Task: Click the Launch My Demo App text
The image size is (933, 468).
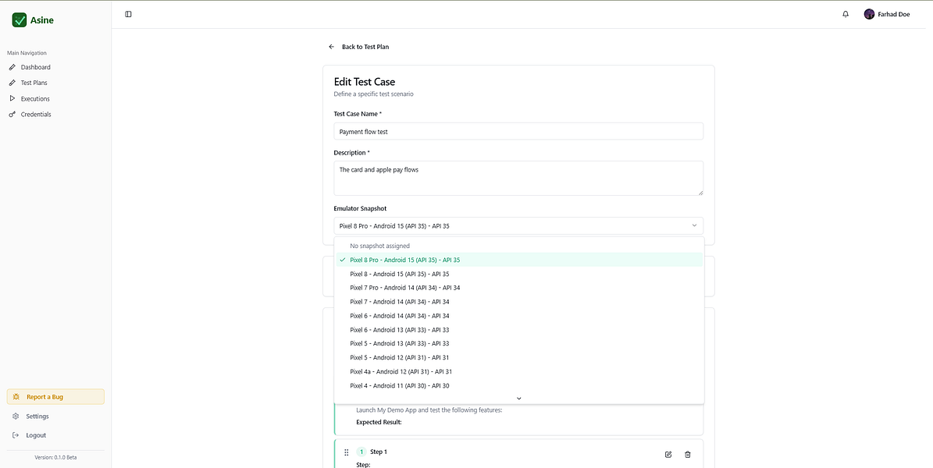Action: coord(429,410)
